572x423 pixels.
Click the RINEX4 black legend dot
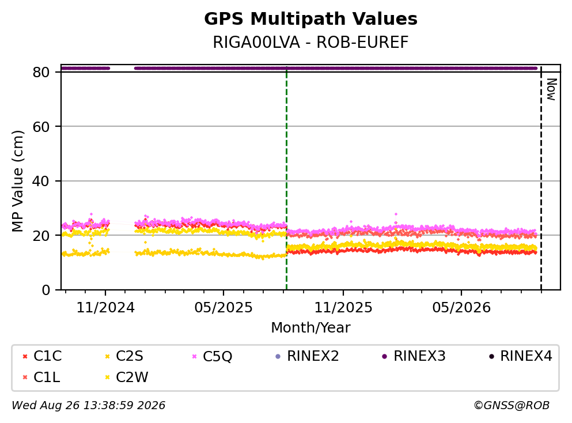tap(491, 356)
